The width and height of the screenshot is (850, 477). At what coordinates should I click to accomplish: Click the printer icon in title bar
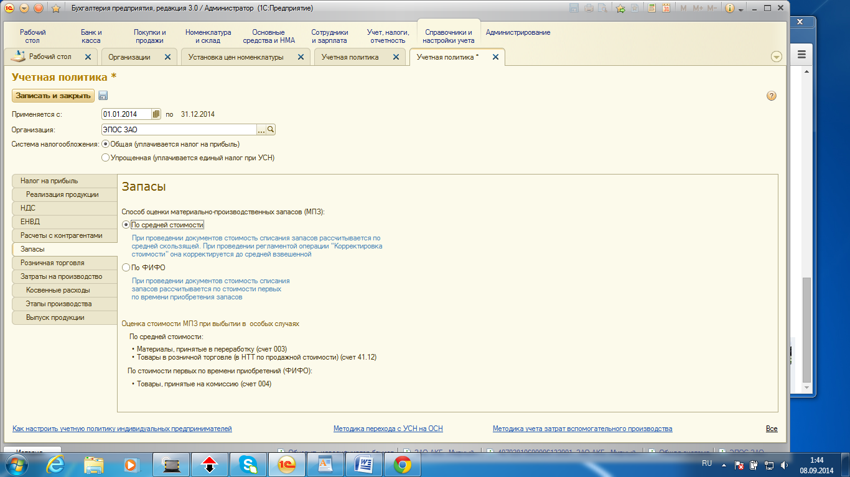coord(588,8)
